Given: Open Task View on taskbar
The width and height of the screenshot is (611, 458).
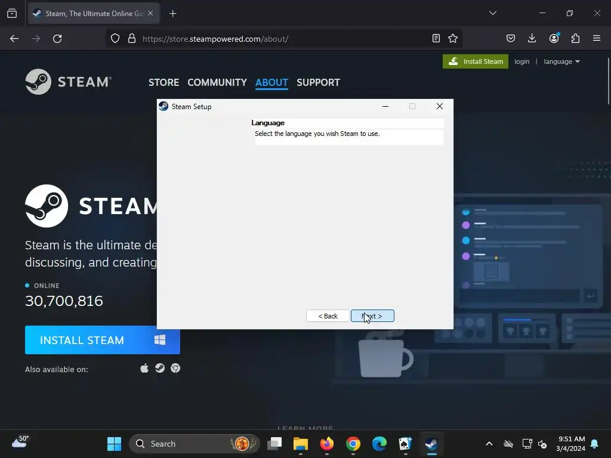Looking at the screenshot, I should [274, 444].
